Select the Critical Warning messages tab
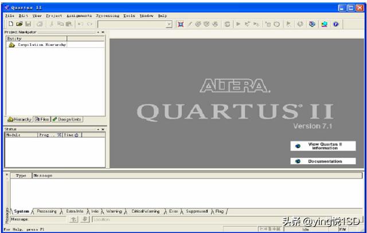Image resolution: width=367 pixels, height=233 pixels. click(x=145, y=211)
